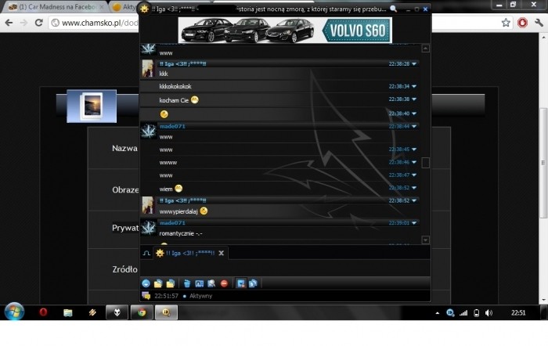This screenshot has width=548, height=346.
Task: Click the Volvo S60 banner advertisement
Action: coord(285,30)
